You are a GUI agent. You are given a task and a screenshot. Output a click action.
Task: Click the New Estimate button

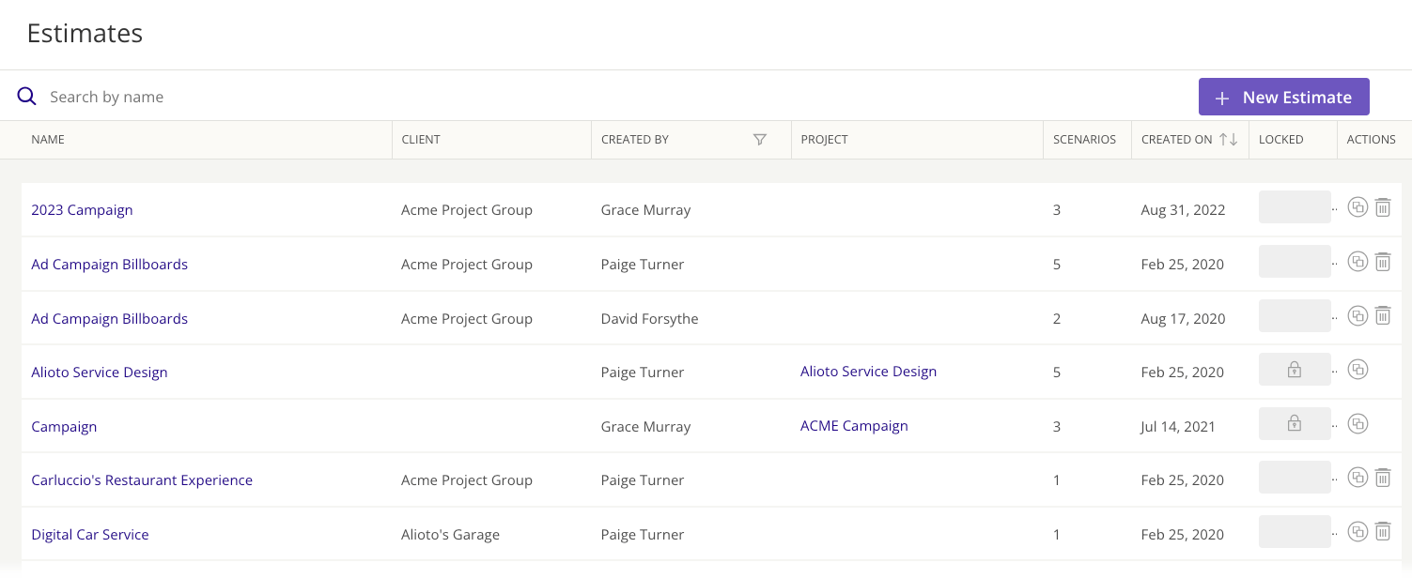click(x=1283, y=97)
